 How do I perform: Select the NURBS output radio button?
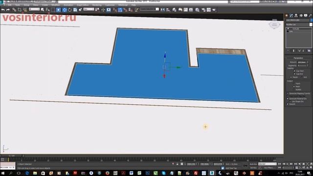pos(294,89)
